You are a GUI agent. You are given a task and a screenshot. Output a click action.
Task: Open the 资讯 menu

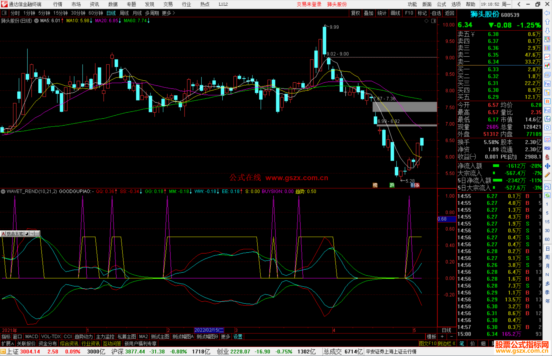pos(94,4)
